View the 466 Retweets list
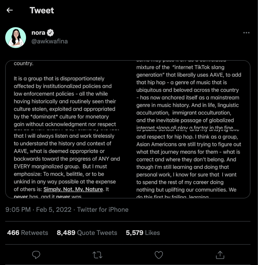Image resolution: width=258 pixels, height=265 pixels. [x=27, y=233]
